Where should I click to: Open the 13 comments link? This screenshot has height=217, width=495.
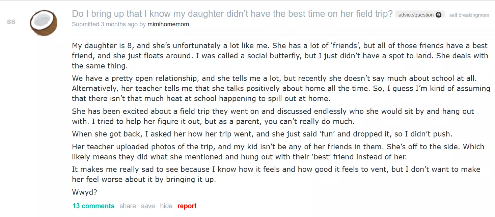pyautogui.click(x=93, y=206)
